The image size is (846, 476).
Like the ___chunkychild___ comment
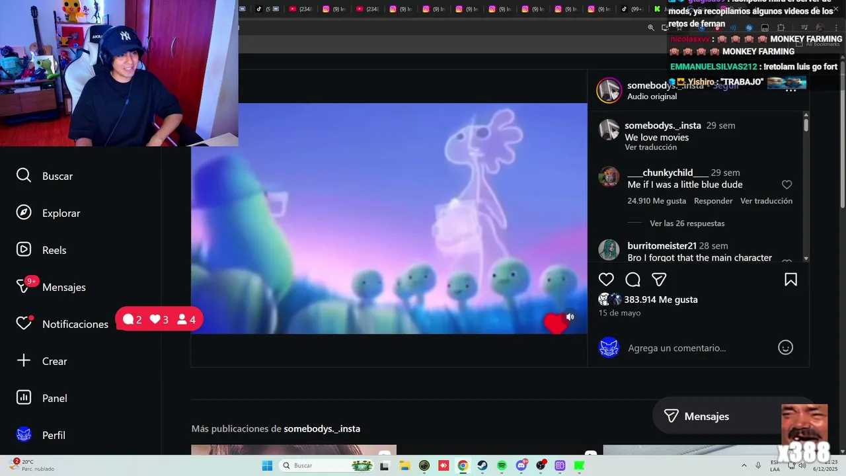coord(787,185)
